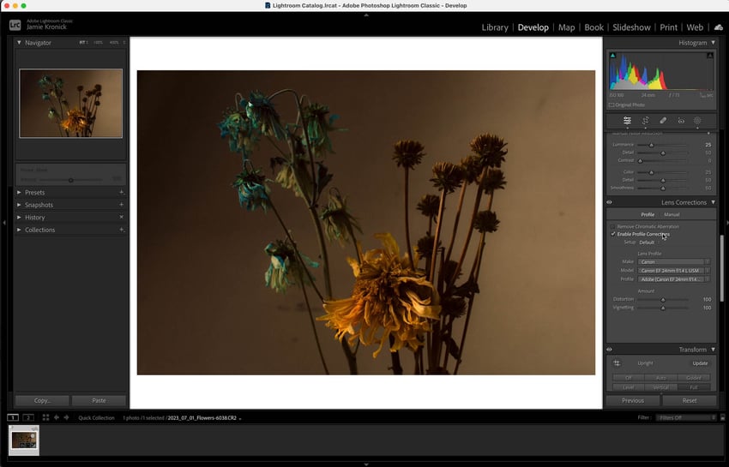
Task: Activate the Guided Upright tool icon
Action: [617, 363]
